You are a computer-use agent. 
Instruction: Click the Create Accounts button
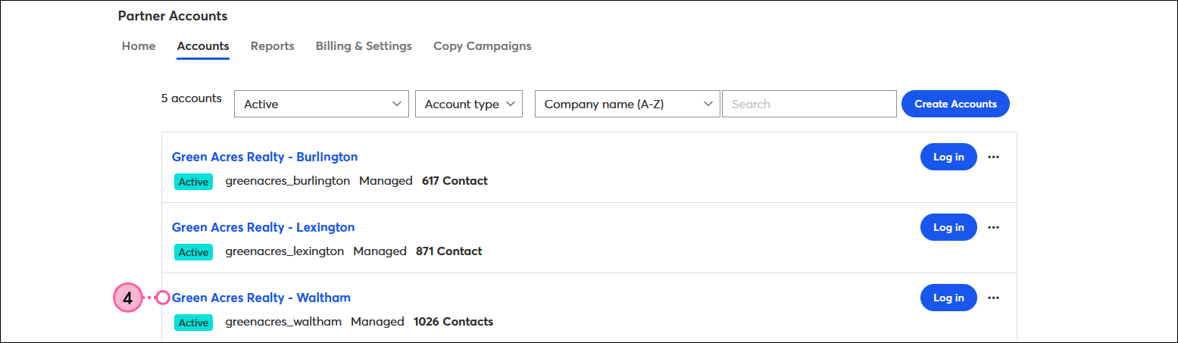[955, 104]
